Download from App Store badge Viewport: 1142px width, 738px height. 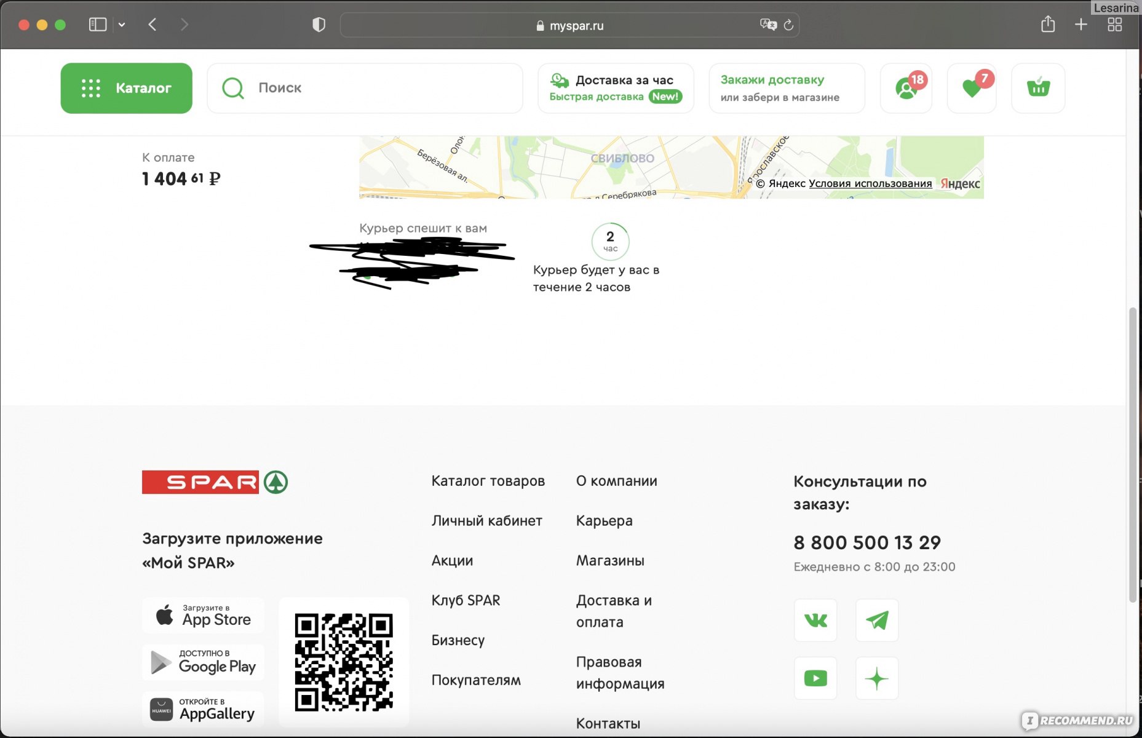(x=203, y=615)
